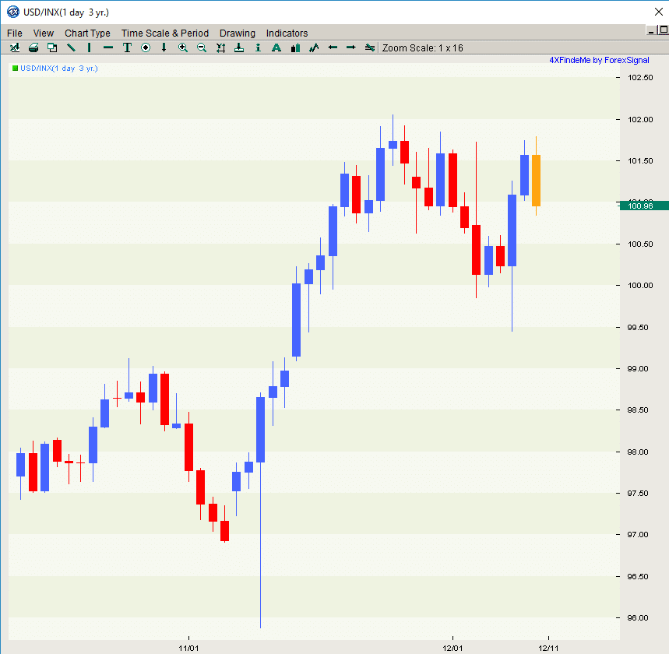
Task: Open the Chart Type menu
Action: [87, 33]
